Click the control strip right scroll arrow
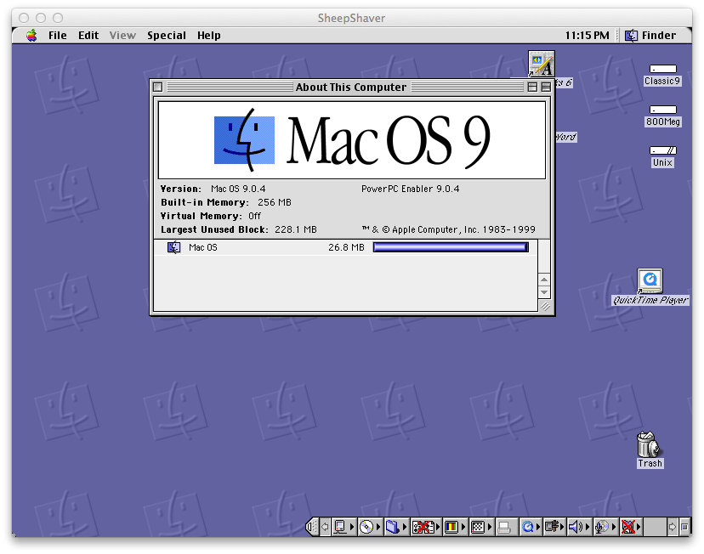 (673, 527)
